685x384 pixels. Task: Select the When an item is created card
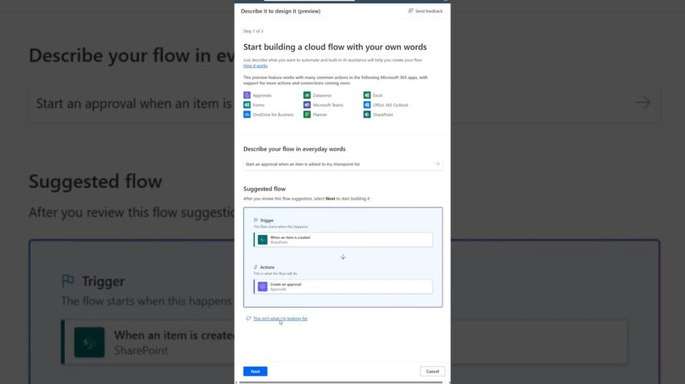pos(343,240)
